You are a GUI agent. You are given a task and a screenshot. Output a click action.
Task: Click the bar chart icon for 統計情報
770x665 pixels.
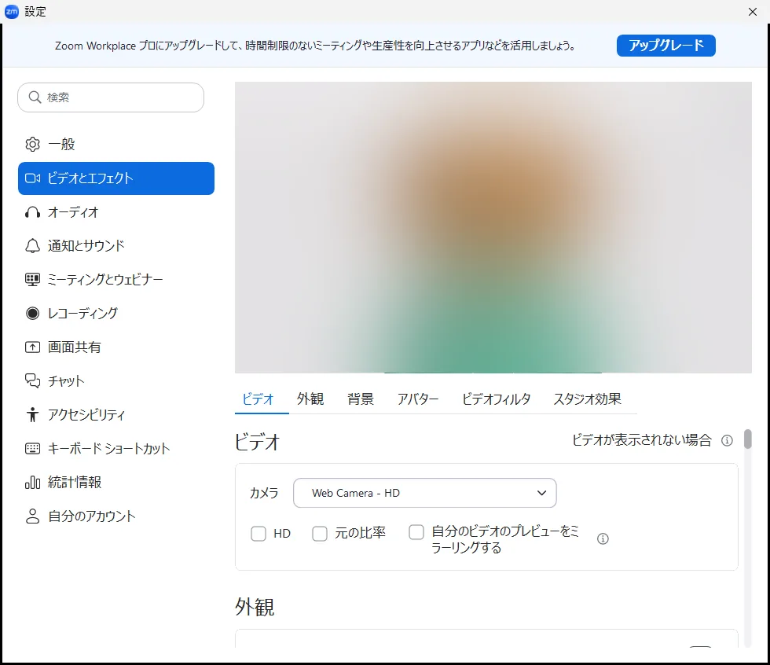point(32,483)
